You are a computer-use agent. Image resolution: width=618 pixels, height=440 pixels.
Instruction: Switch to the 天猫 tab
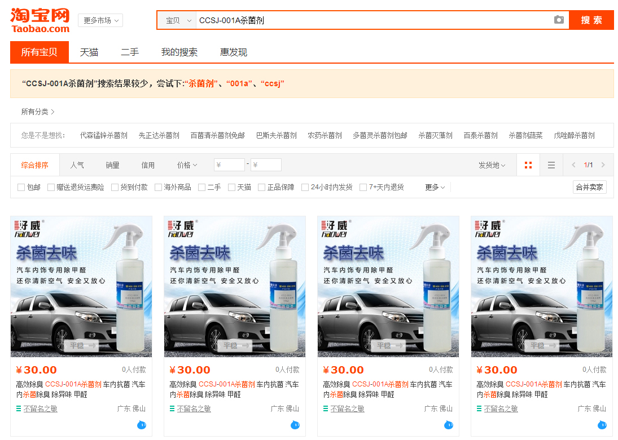click(89, 52)
